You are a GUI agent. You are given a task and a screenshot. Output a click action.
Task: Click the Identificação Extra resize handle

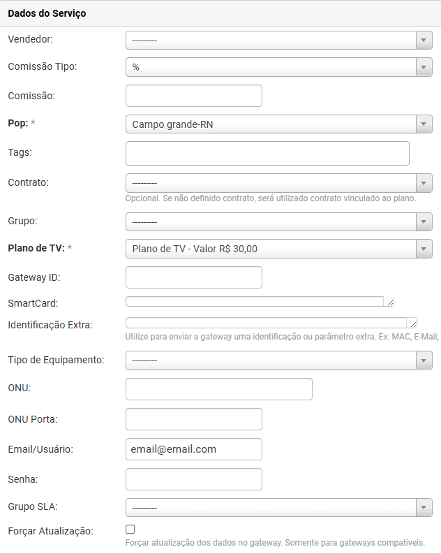414,324
